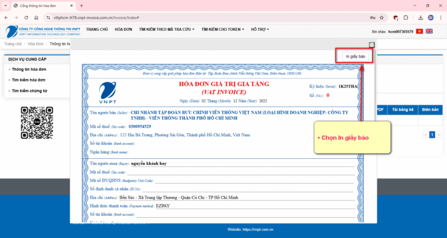Expand TÌM KIẾM CHO TOKEN dropdown
The image size is (447, 238).
pyautogui.click(x=223, y=29)
